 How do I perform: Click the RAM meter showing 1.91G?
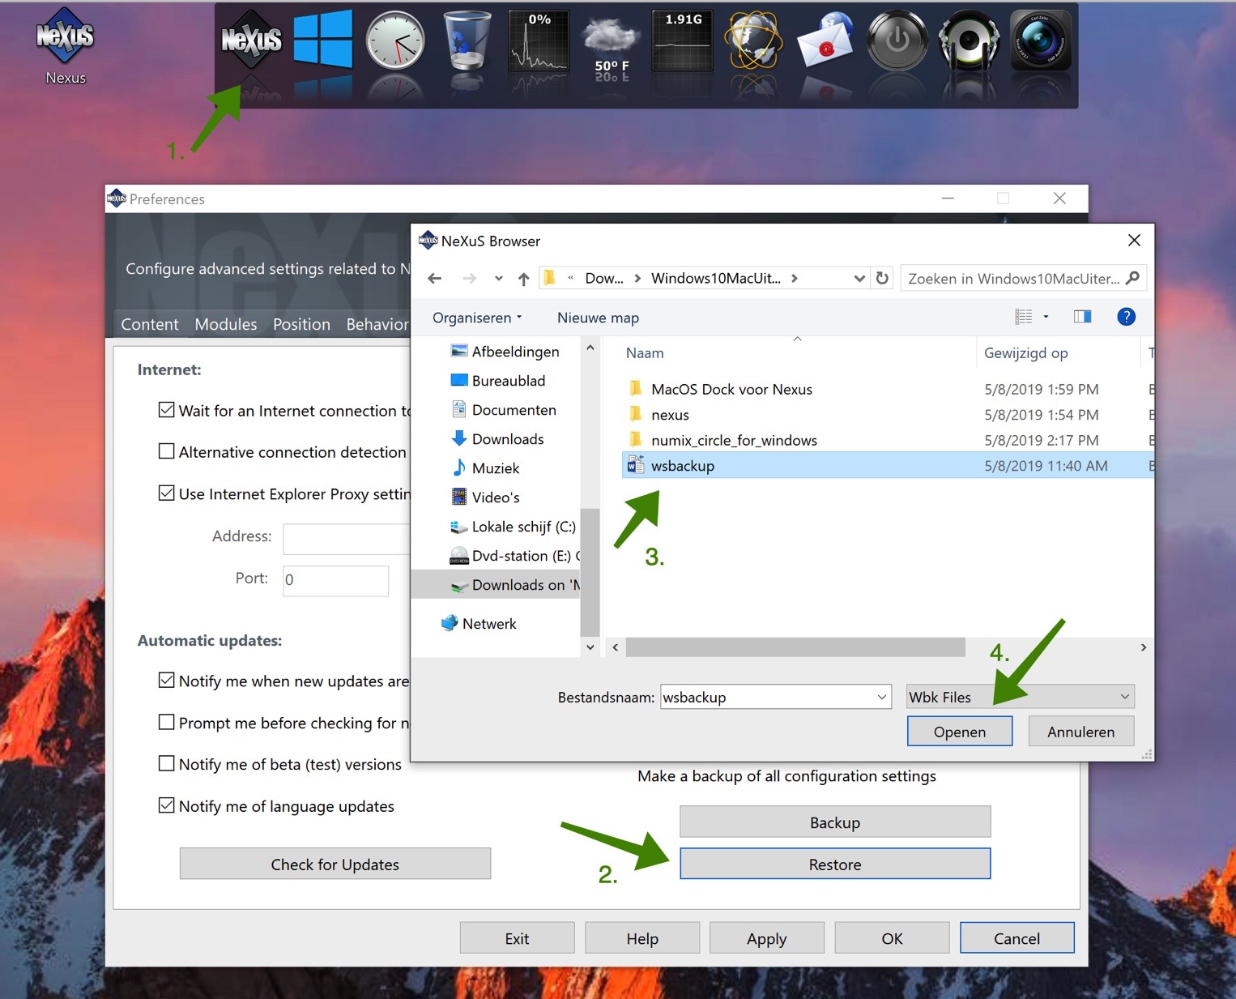[683, 41]
